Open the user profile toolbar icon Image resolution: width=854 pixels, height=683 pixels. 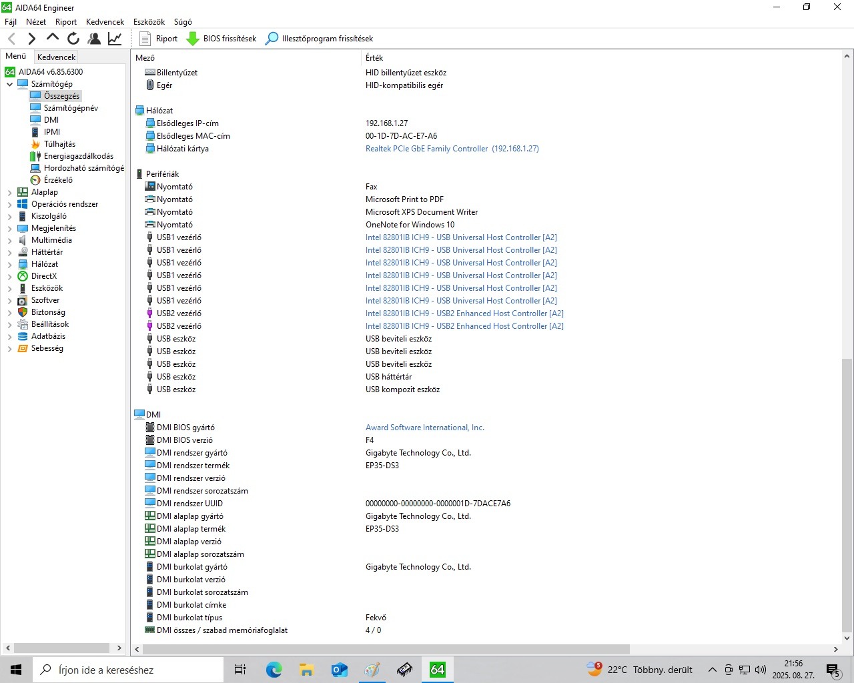pos(94,39)
